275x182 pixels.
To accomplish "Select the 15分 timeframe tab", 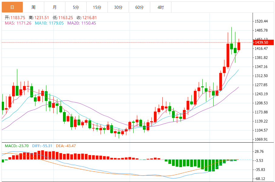I will [97, 7].
